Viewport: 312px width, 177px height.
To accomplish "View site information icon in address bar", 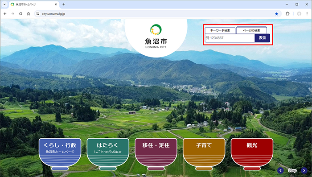I will coord(38,14).
